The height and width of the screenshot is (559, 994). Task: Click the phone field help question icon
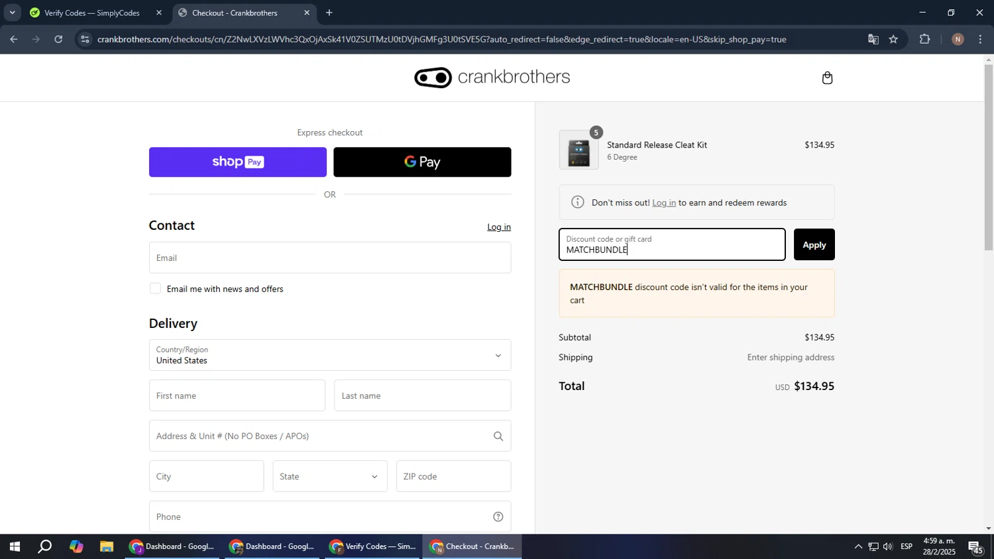tap(498, 517)
